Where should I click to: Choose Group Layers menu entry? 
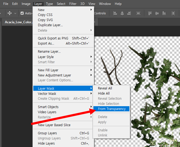(x=63, y=133)
